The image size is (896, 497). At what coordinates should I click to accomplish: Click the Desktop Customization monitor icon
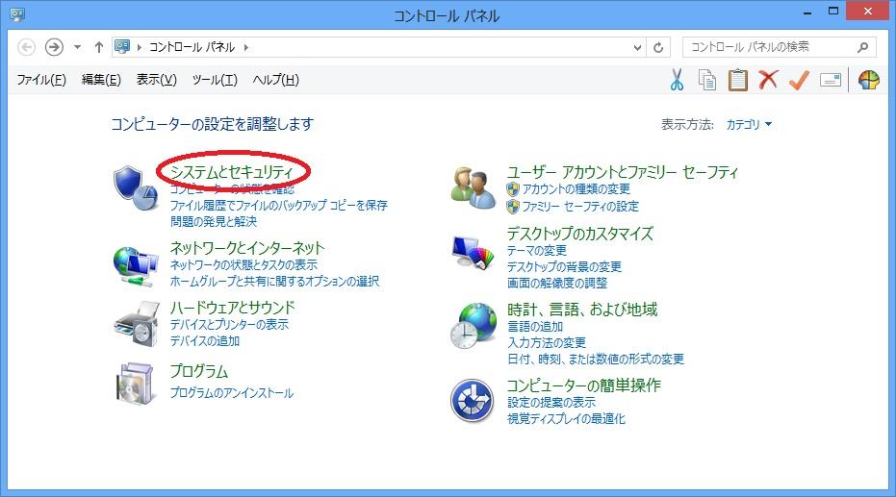[x=473, y=252]
